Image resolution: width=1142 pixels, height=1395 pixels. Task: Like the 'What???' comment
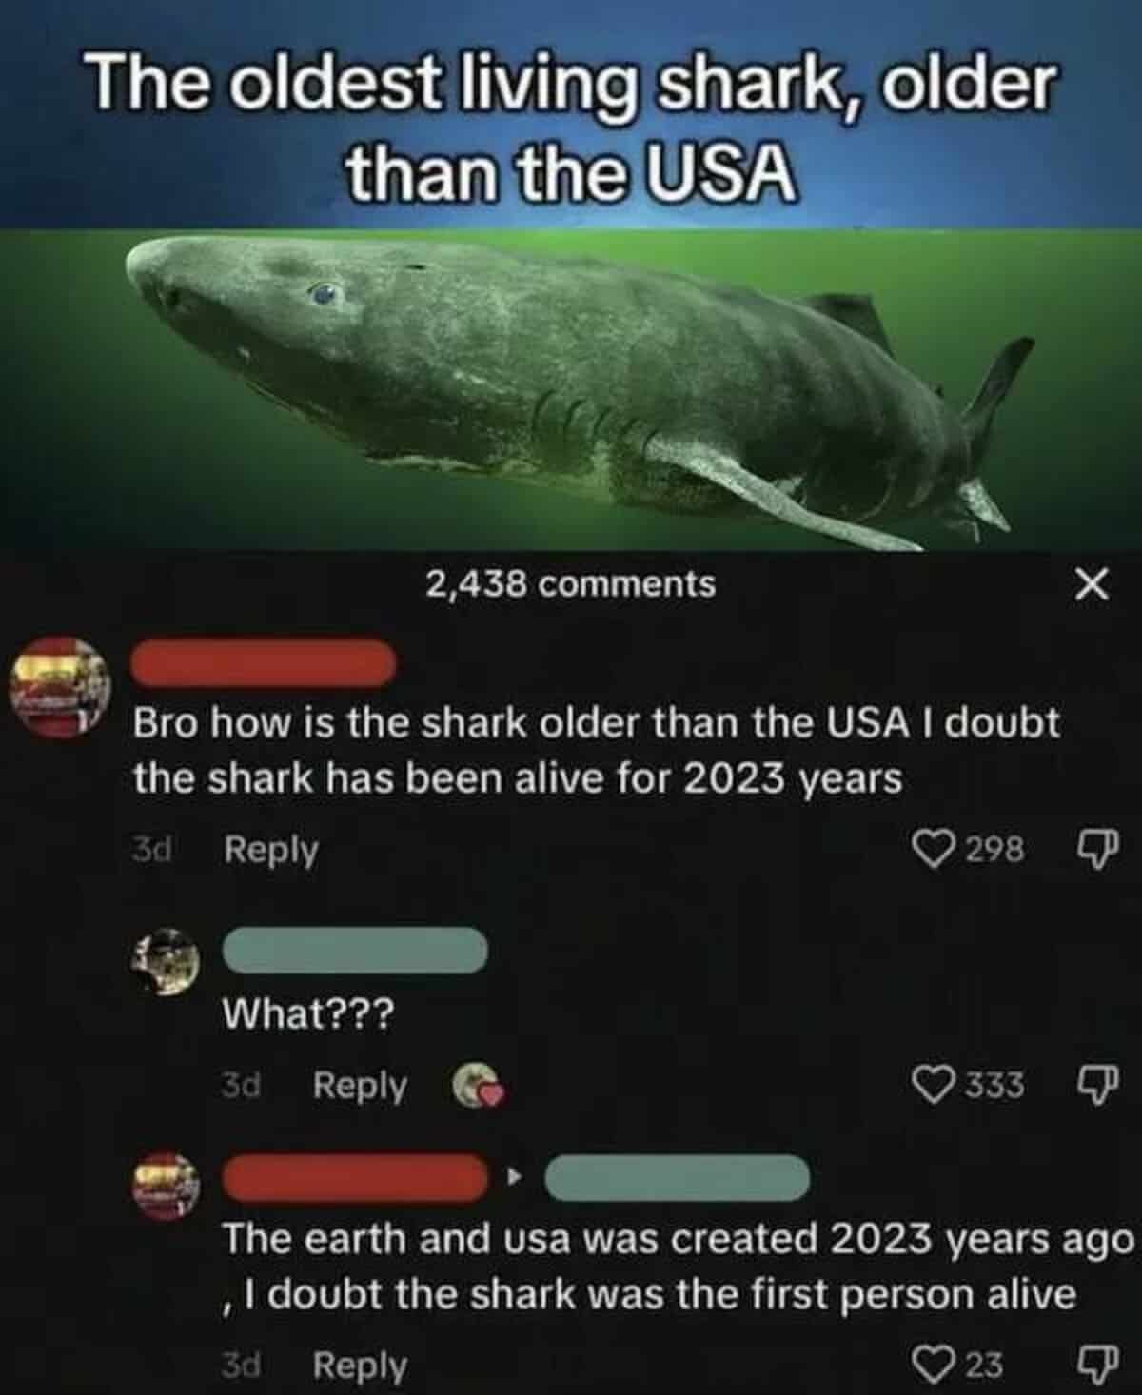coord(932,1084)
